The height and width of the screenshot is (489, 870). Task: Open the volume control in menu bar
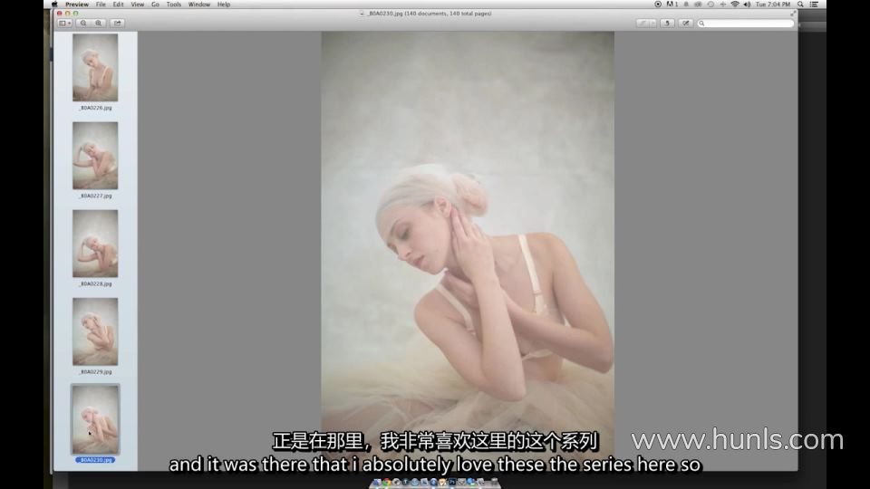click(x=747, y=5)
